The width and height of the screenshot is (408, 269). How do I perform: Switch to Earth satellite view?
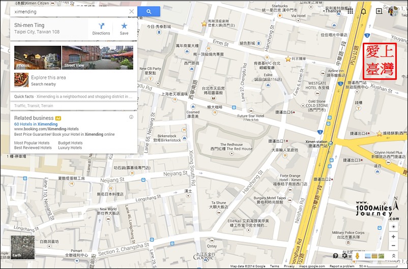point(22,248)
